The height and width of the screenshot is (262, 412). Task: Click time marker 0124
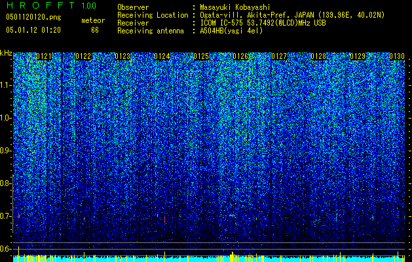(x=162, y=56)
